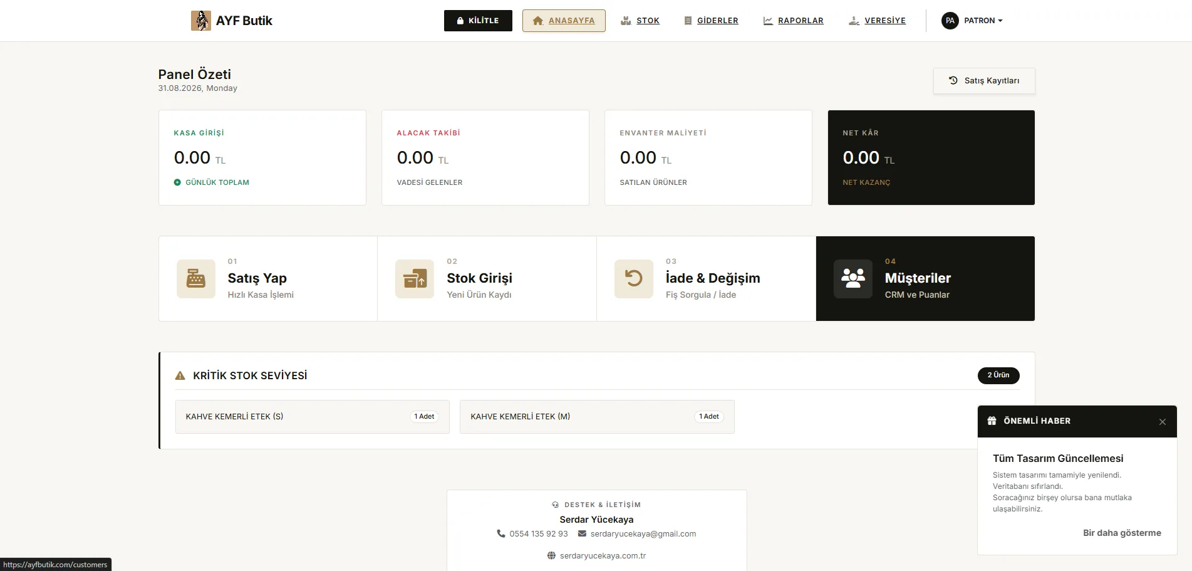1192x571 pixels.
Task: Open Satış Kayıtları button
Action: [984, 81]
